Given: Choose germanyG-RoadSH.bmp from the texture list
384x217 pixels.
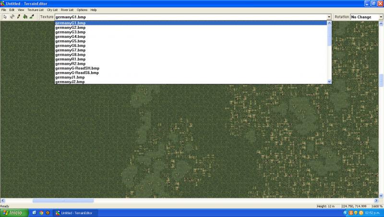Looking at the screenshot, I should [x=77, y=68].
